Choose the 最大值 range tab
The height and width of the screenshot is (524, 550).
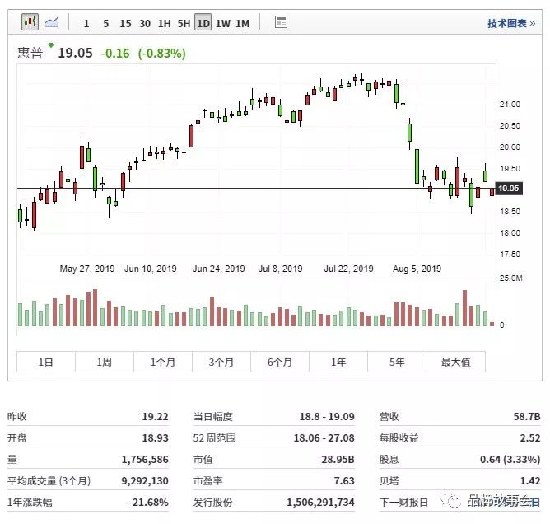pyautogui.click(x=455, y=362)
